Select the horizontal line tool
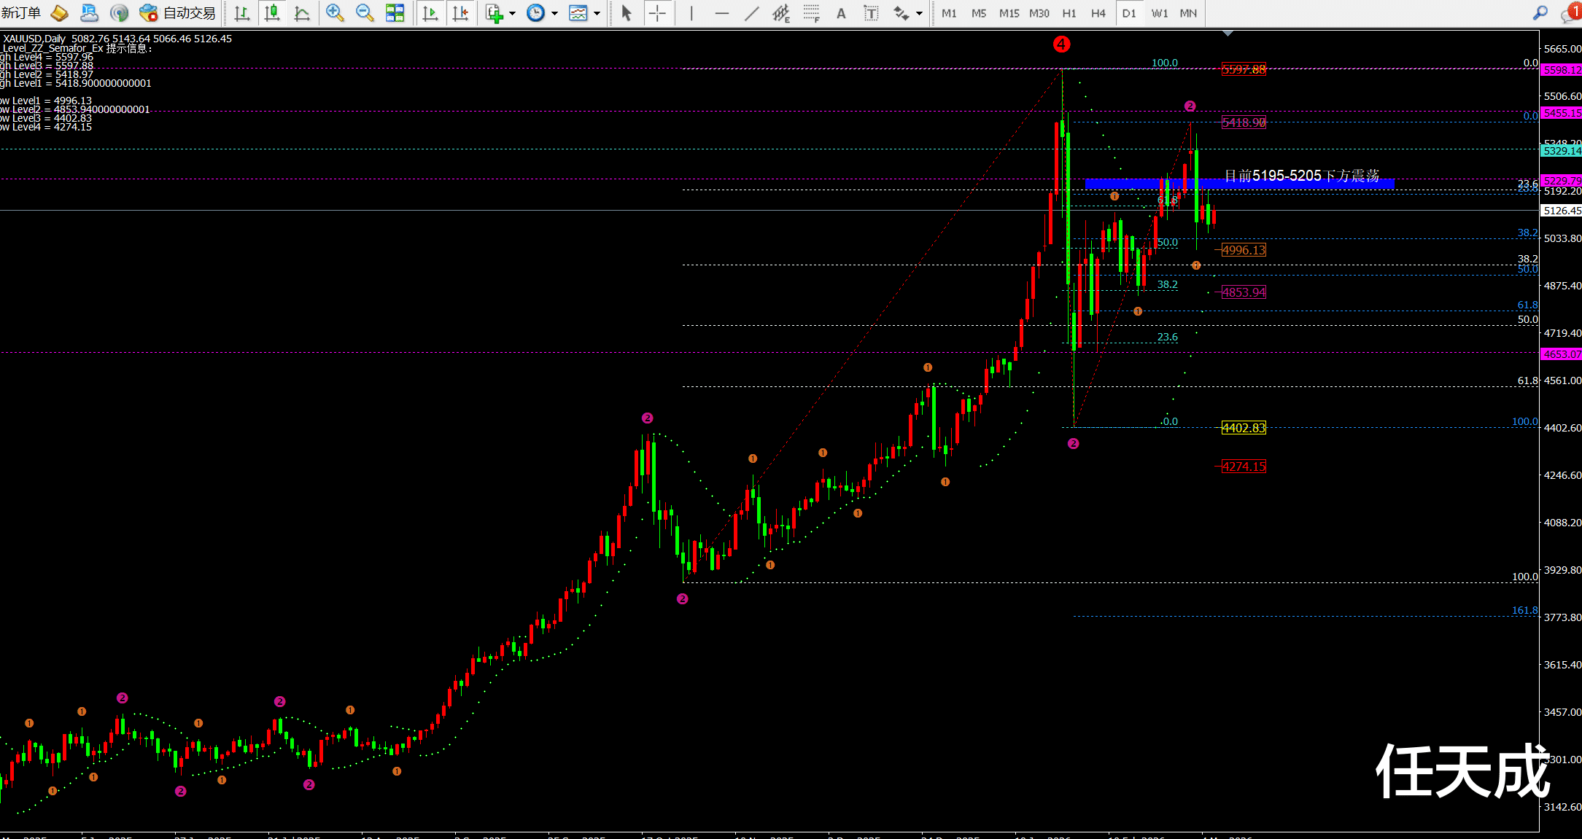This screenshot has height=839, width=1582. click(721, 13)
